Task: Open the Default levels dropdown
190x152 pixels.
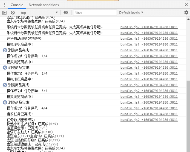Action: [131, 13]
